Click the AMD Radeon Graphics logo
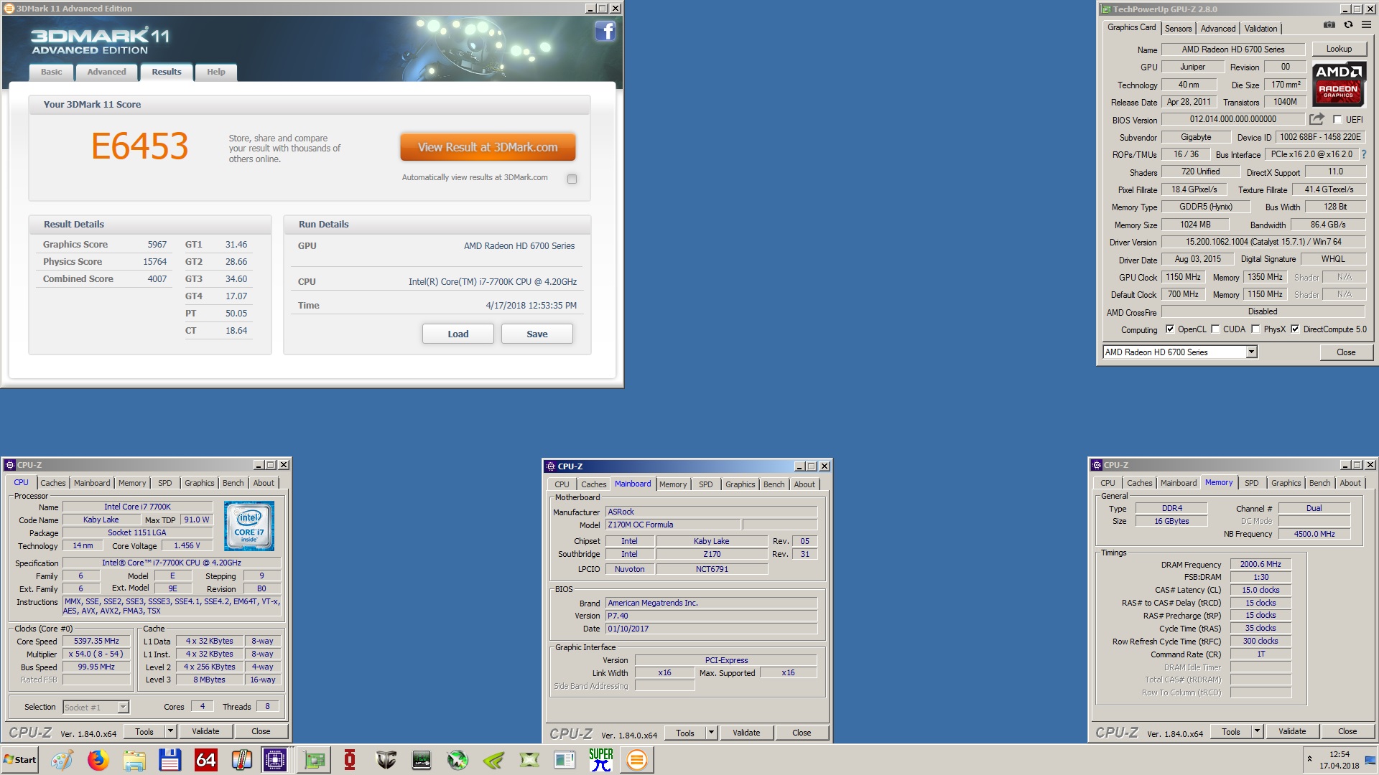The image size is (1379, 775). tap(1339, 84)
